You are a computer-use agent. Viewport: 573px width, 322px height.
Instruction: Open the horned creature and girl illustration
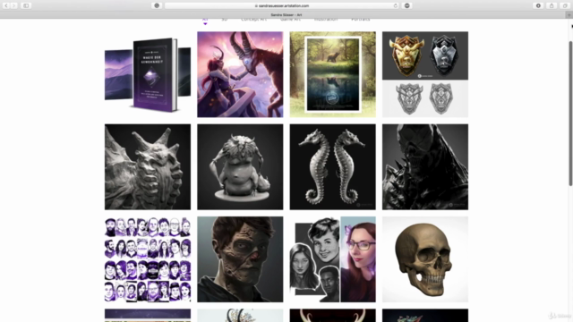tap(240, 74)
